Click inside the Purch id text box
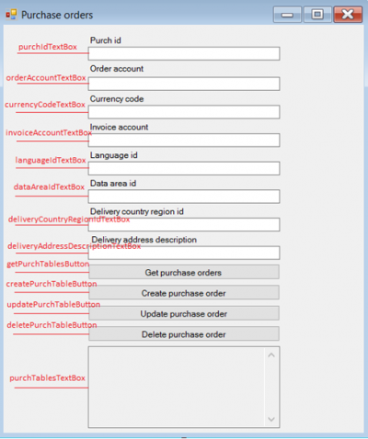The height and width of the screenshot is (439, 368). pyautogui.click(x=184, y=53)
